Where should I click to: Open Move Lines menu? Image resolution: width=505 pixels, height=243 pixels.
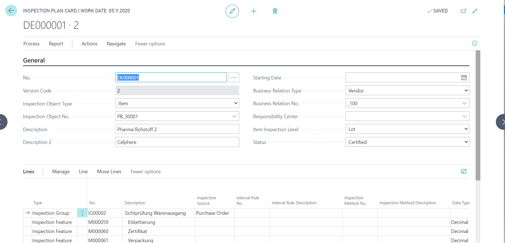point(109,172)
